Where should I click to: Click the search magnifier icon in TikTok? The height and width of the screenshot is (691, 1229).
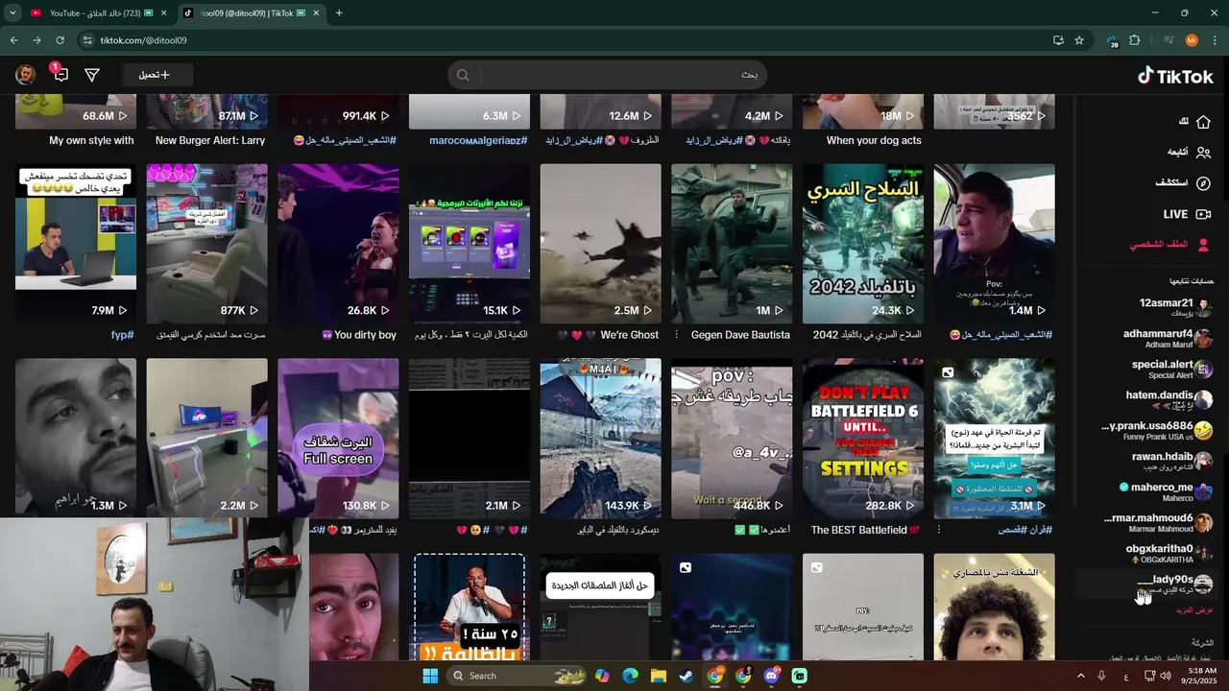tap(463, 75)
